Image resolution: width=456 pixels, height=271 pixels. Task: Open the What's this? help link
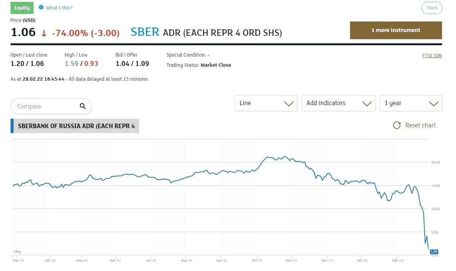pyautogui.click(x=59, y=8)
